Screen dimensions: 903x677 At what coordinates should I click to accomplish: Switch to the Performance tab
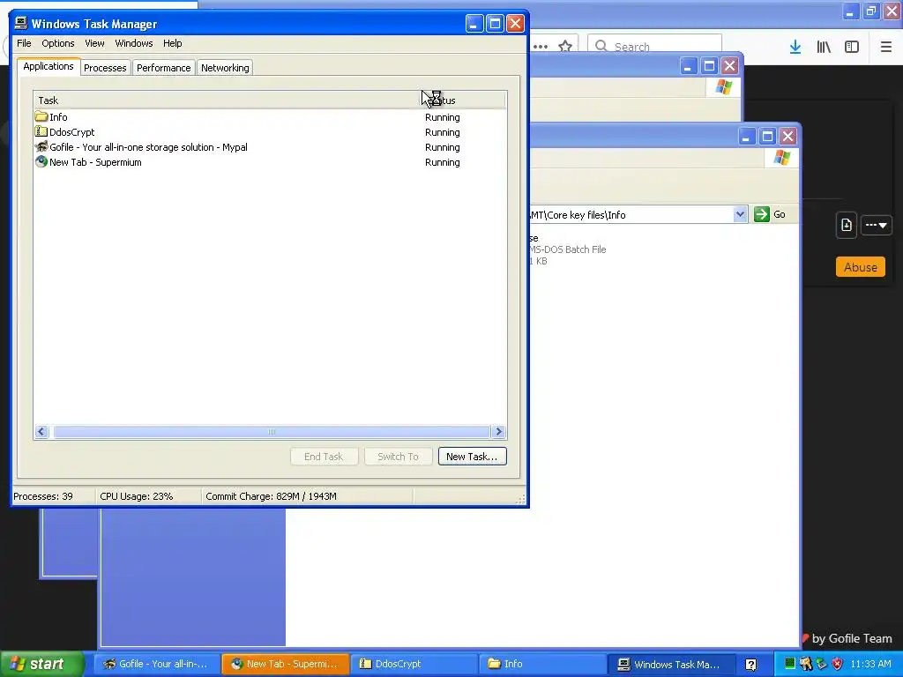(163, 68)
